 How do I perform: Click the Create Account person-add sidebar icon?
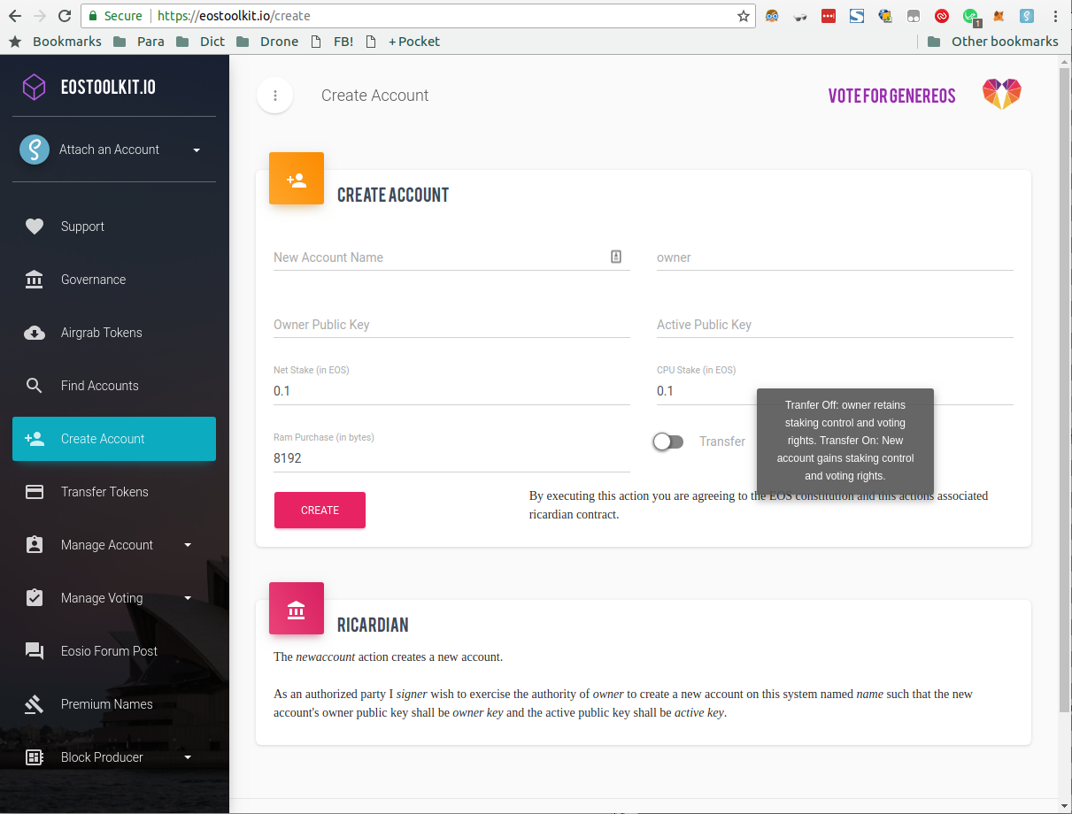[x=35, y=439]
